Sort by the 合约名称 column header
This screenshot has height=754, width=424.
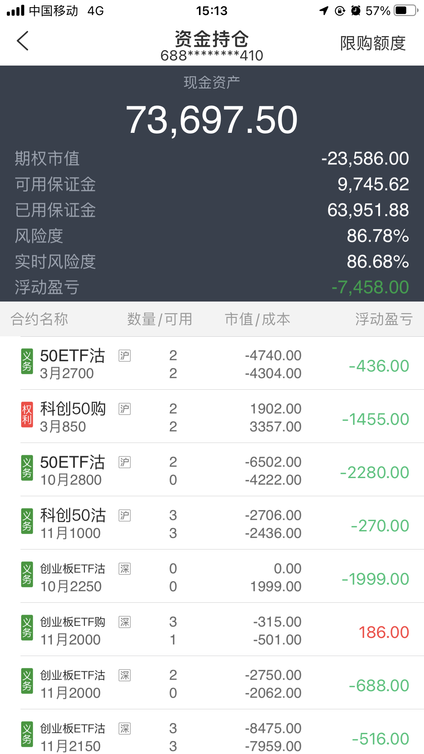point(40,319)
